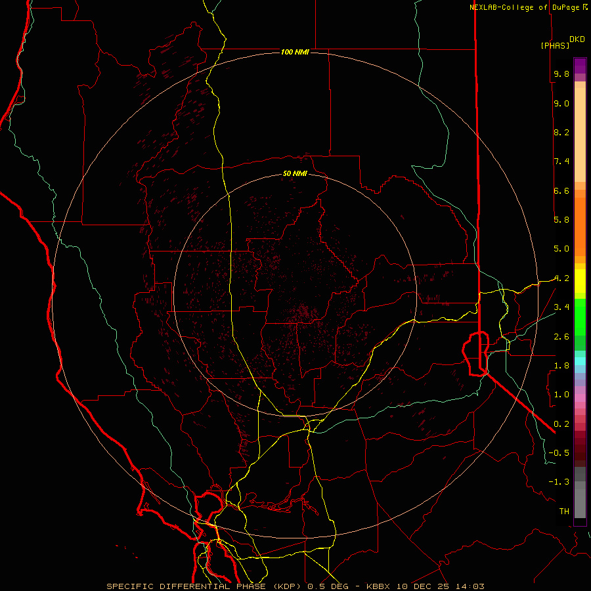Click the 3.4 value on color scale
Viewport: 591px width, 591px height.
click(x=561, y=307)
